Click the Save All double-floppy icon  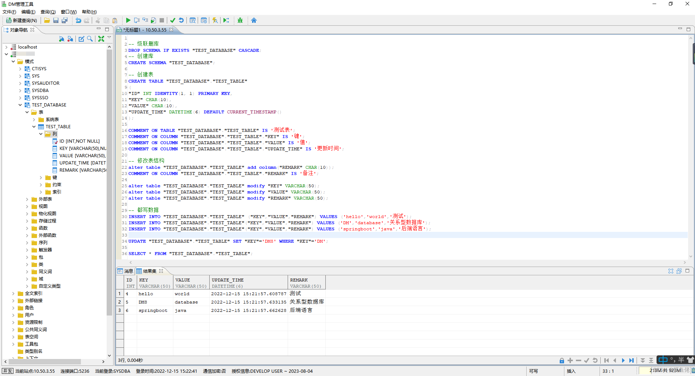click(65, 21)
